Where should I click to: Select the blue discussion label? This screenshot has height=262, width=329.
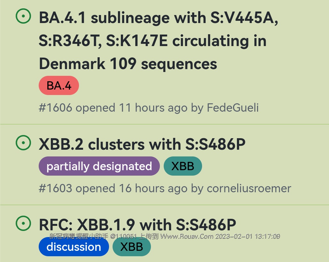point(74,247)
